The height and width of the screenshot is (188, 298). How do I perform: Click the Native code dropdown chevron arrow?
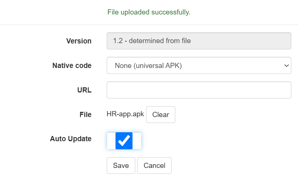286,65
